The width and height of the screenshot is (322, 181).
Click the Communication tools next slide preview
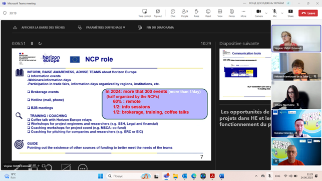[245, 75]
